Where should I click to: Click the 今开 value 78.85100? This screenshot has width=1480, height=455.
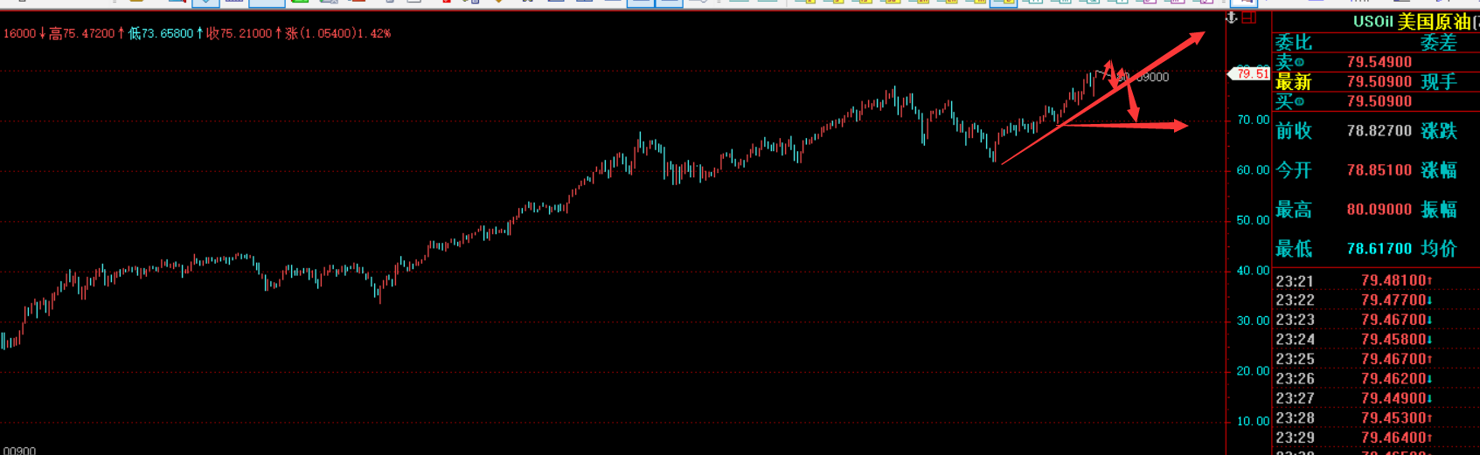point(1379,170)
